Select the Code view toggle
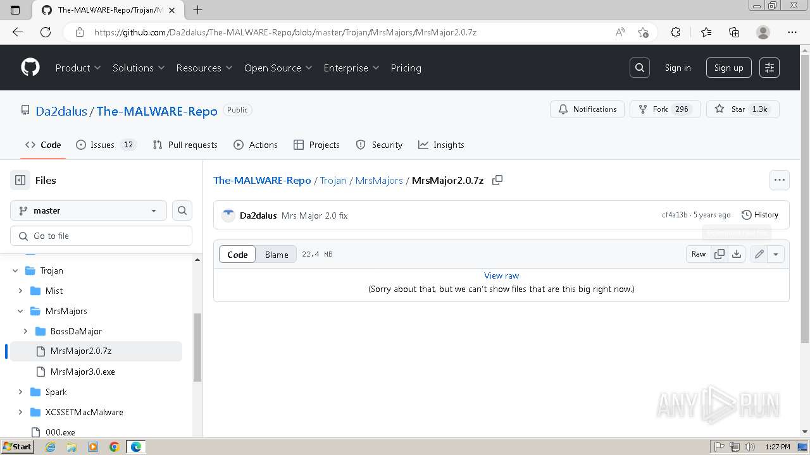Image resolution: width=810 pixels, height=455 pixels. pos(237,254)
